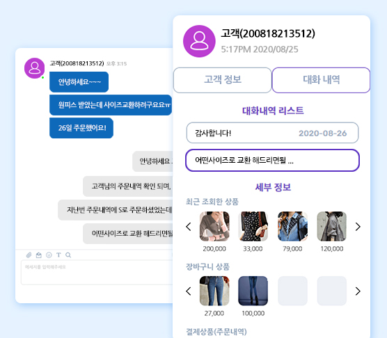The height and width of the screenshot is (338, 387).
Task: Select the 79,000 denim jacket thumbnail
Action: click(292, 226)
